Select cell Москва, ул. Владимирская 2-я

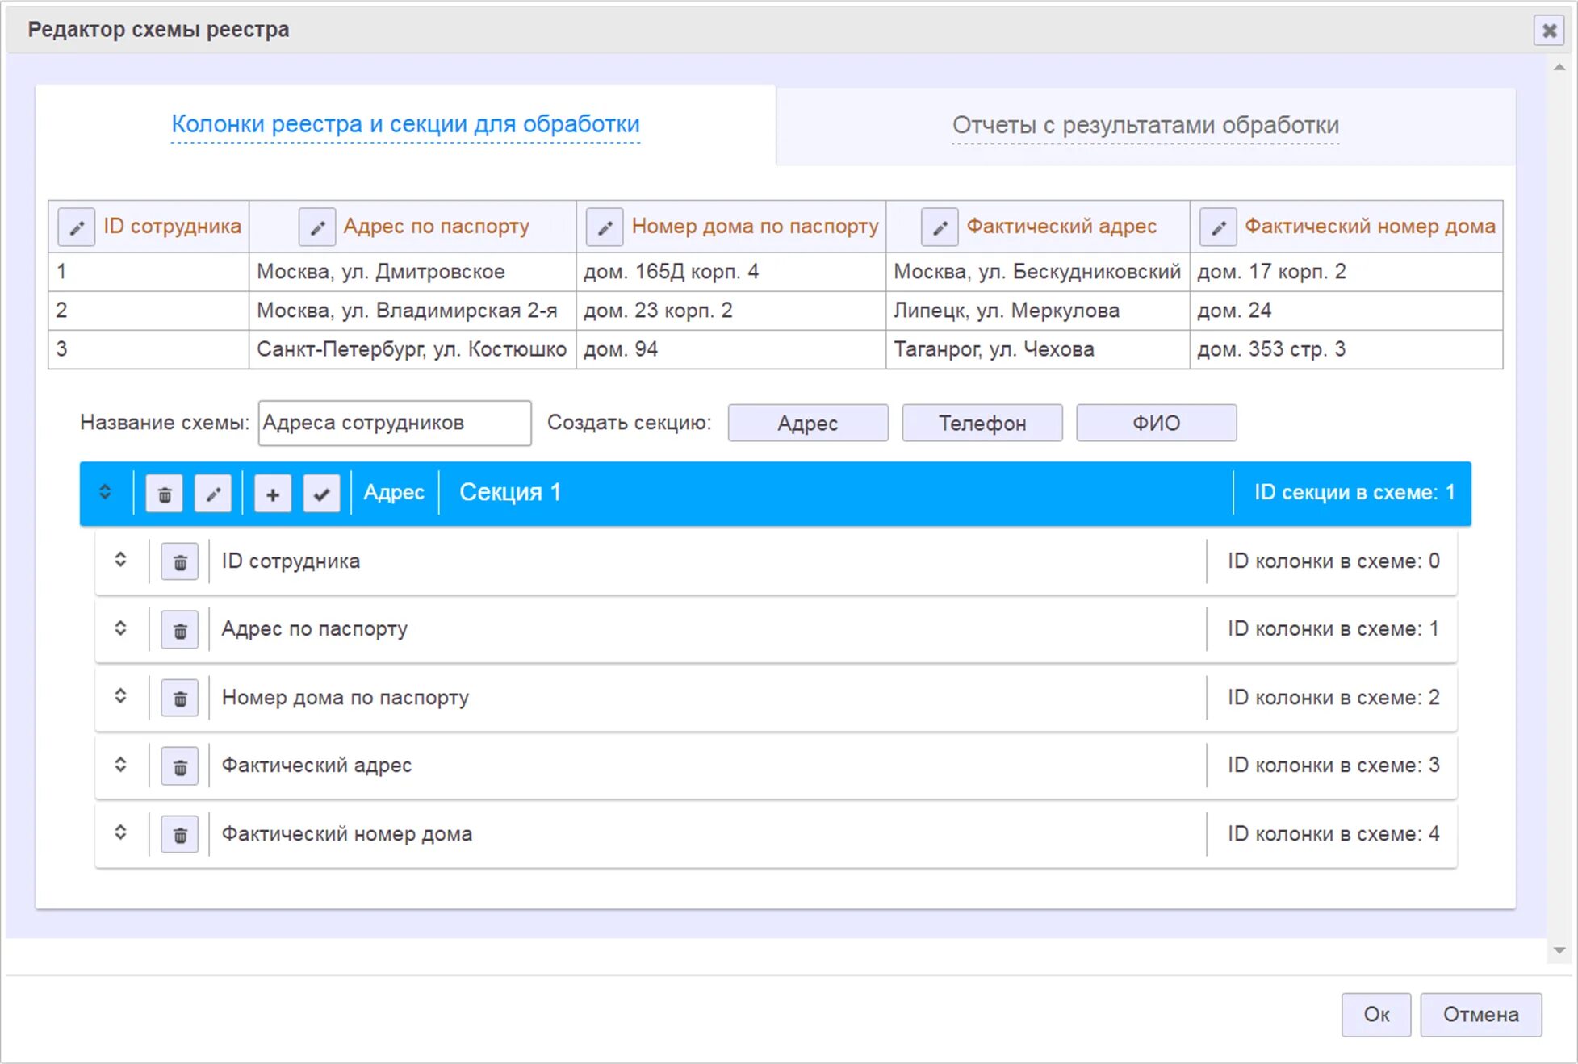click(412, 311)
